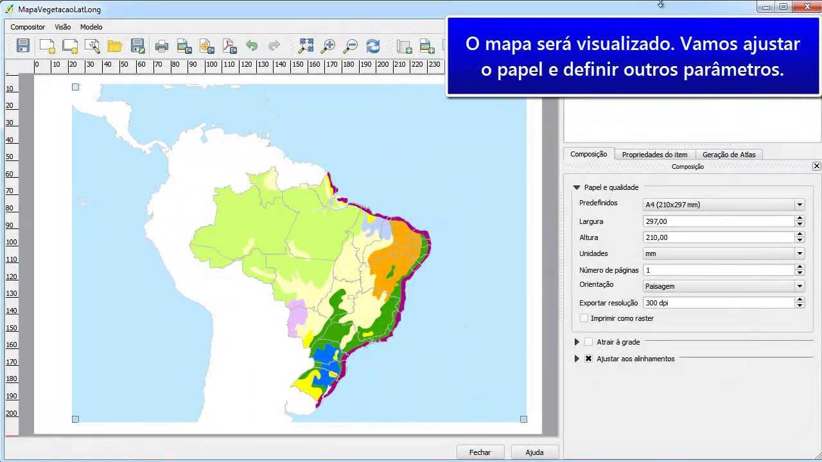822x462 pixels.
Task: Switch to Propriedades do item tab
Action: (654, 155)
